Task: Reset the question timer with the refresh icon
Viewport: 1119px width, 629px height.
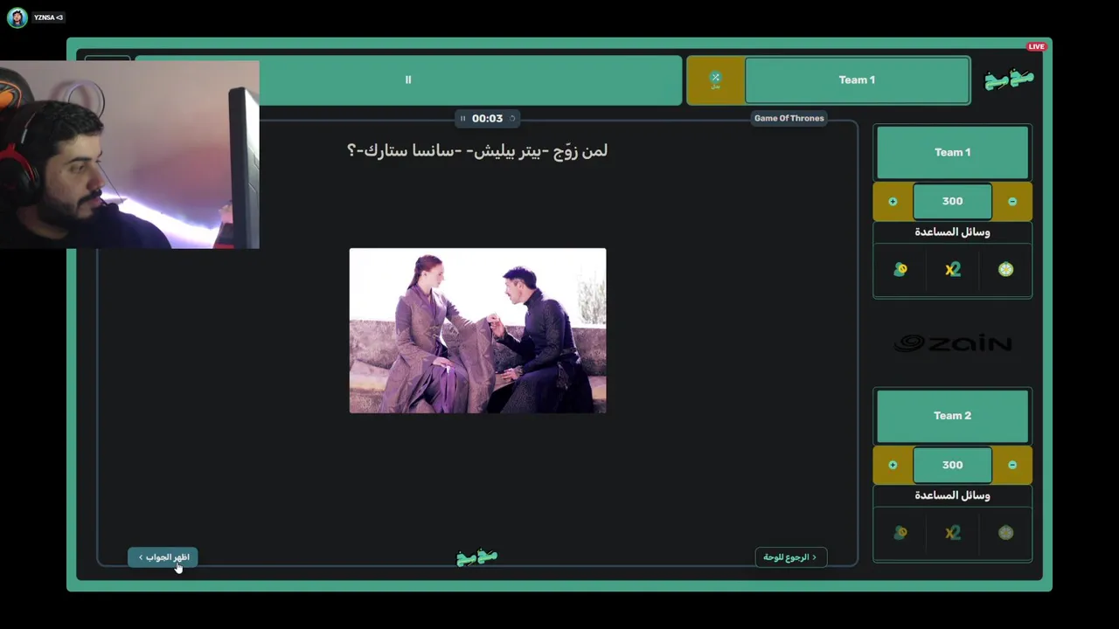Action: pyautogui.click(x=512, y=119)
